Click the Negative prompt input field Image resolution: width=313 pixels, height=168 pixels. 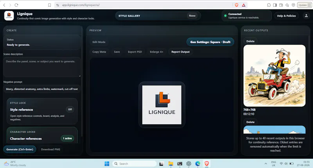(42, 89)
